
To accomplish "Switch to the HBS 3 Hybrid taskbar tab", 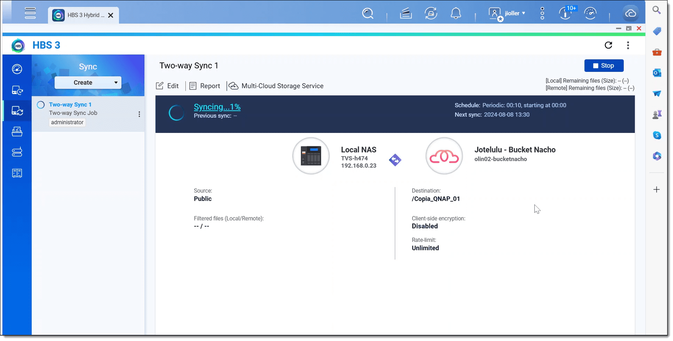I will 83,15.
